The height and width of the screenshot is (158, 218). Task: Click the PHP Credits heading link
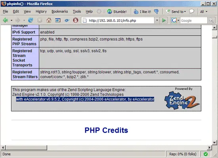coord(106,130)
